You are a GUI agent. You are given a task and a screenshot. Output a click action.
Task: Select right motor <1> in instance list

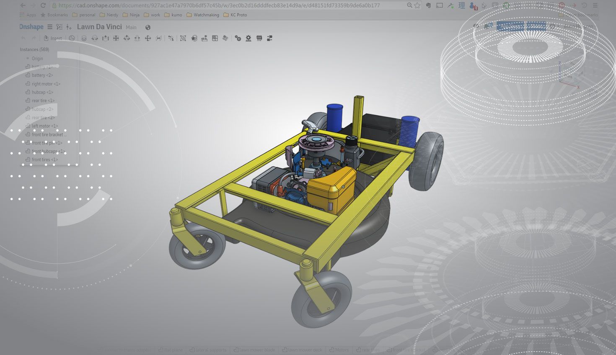(46, 84)
